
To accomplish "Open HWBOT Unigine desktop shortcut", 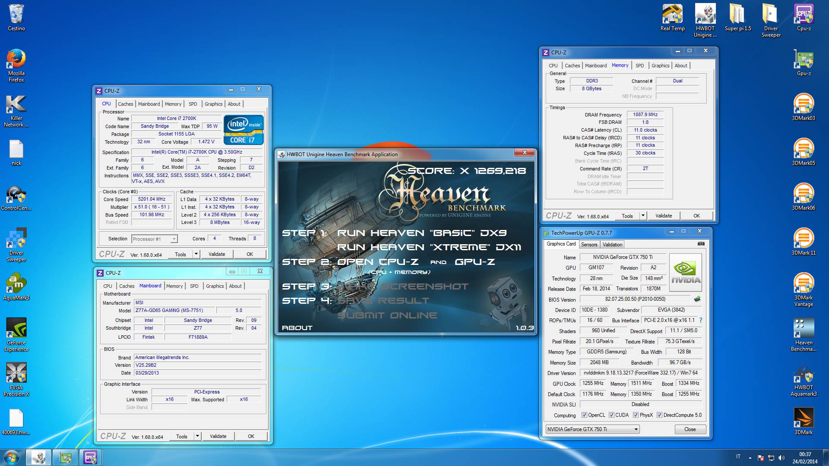I will coord(705,20).
